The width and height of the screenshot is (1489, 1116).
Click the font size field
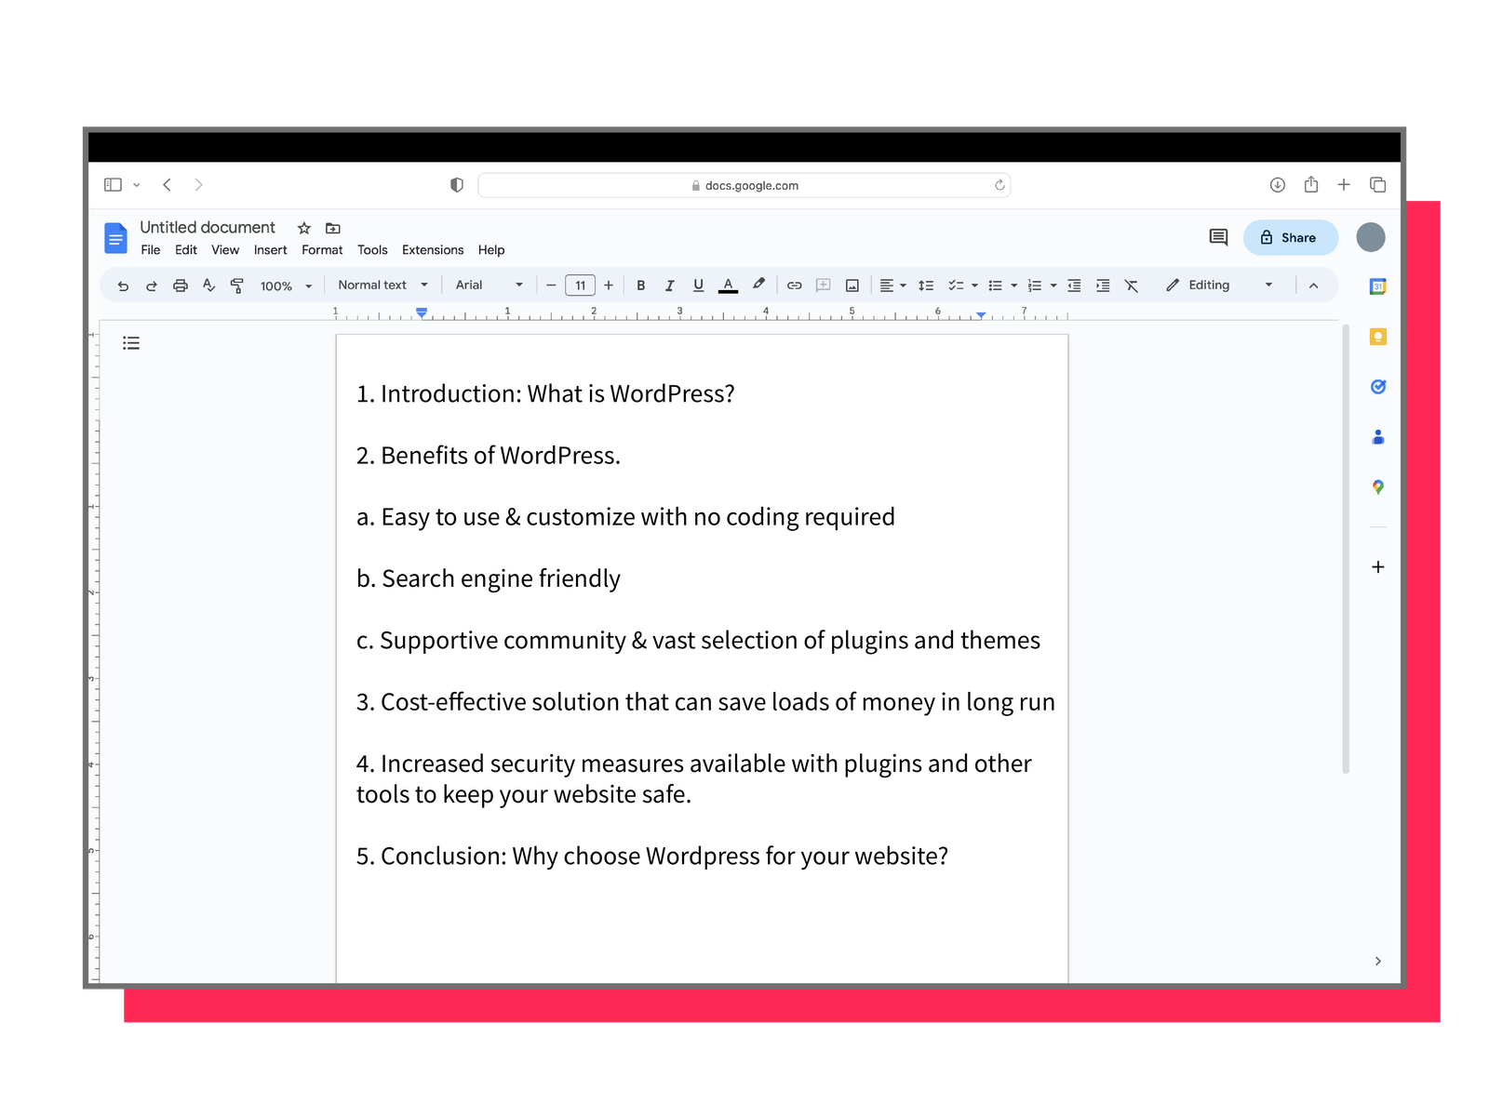coord(580,286)
